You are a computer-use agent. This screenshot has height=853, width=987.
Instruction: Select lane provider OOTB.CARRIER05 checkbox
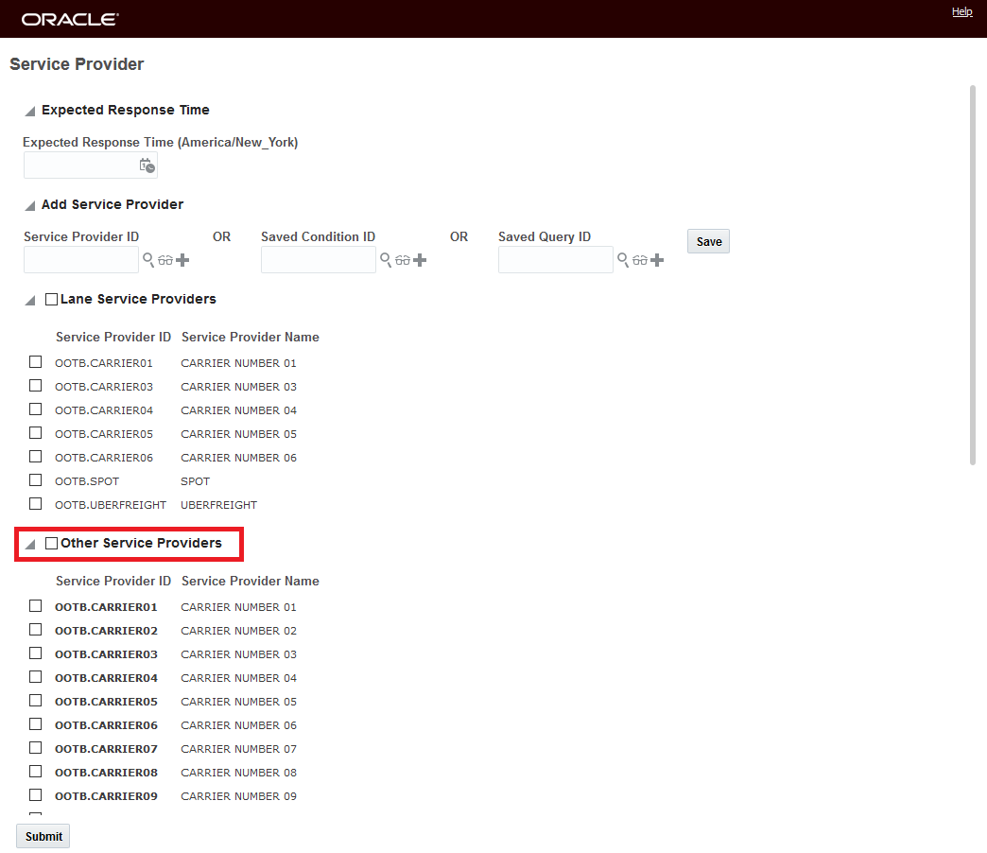35,432
